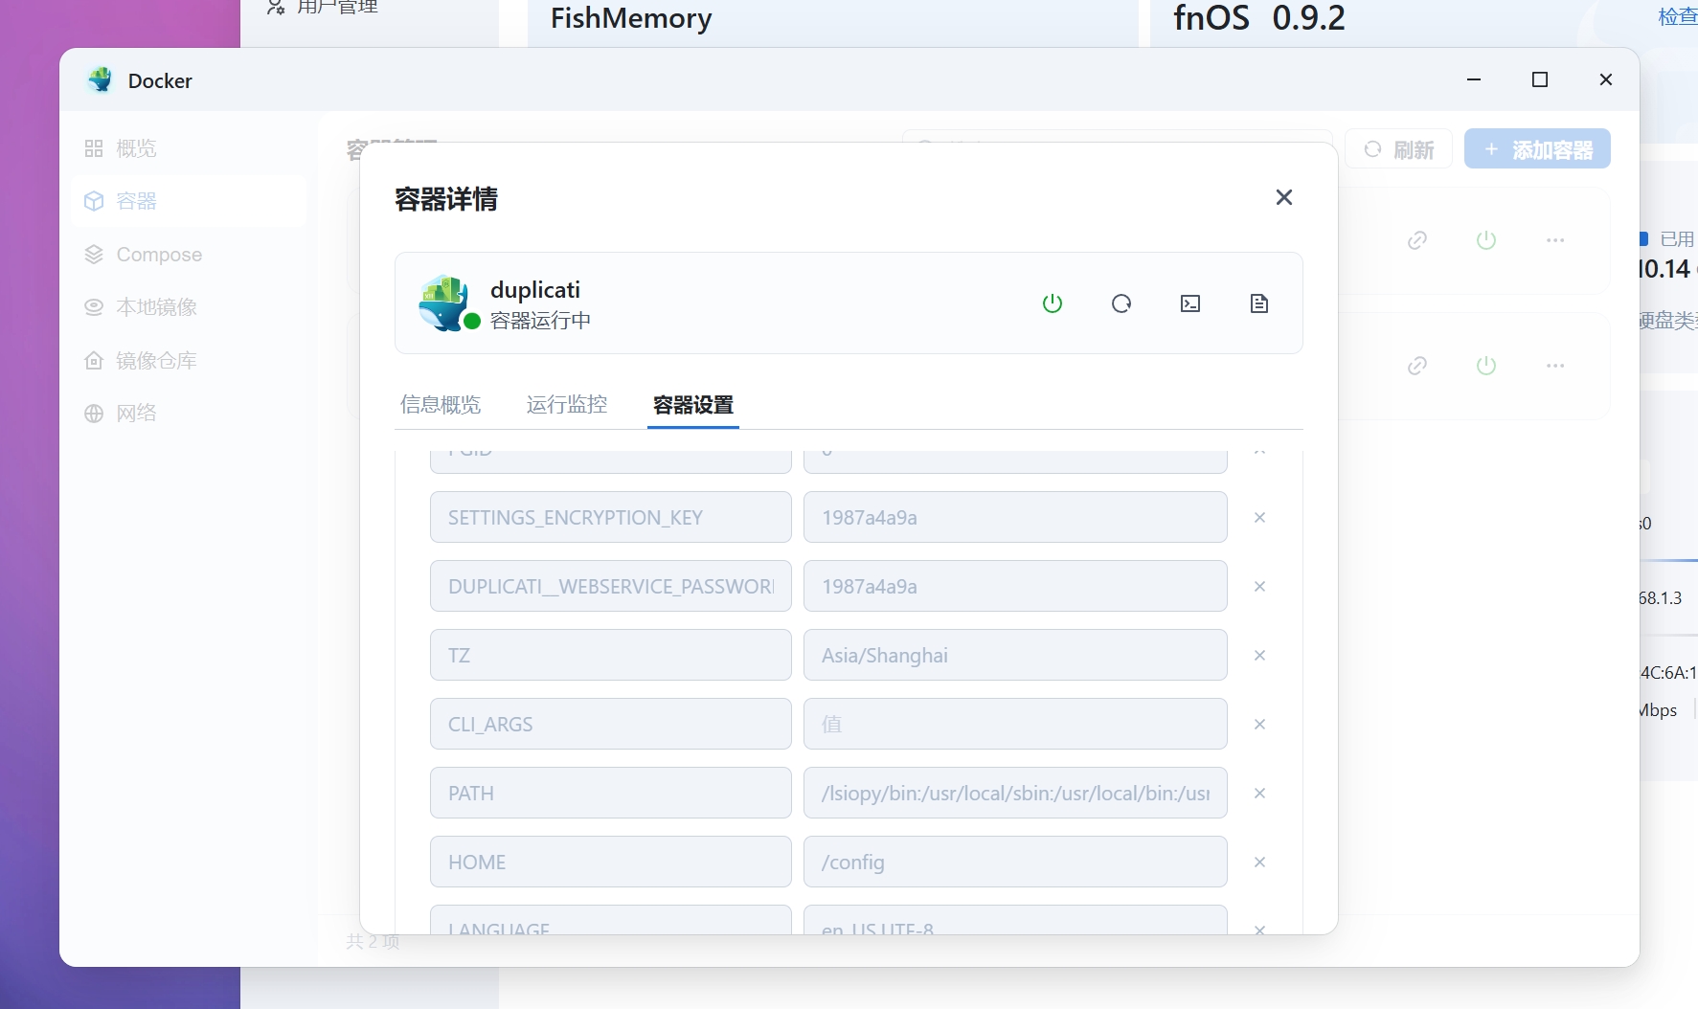Remove the DUPLICATI__WEBSERVICE_PASSWORD variable
Screen dimensions: 1698x1009
pos(1260,587)
